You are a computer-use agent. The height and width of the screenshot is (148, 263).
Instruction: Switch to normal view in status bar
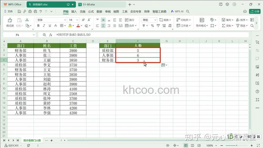tap(186, 146)
